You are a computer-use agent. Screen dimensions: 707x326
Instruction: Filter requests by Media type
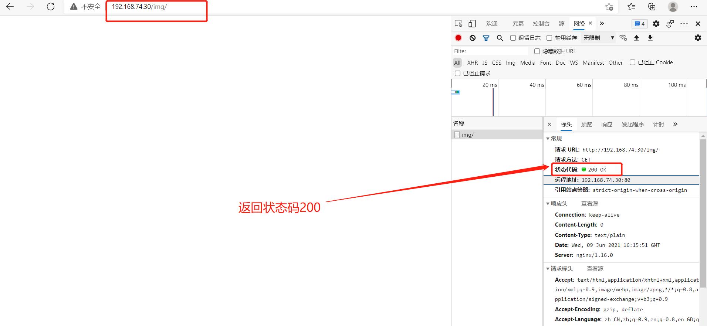click(x=528, y=62)
